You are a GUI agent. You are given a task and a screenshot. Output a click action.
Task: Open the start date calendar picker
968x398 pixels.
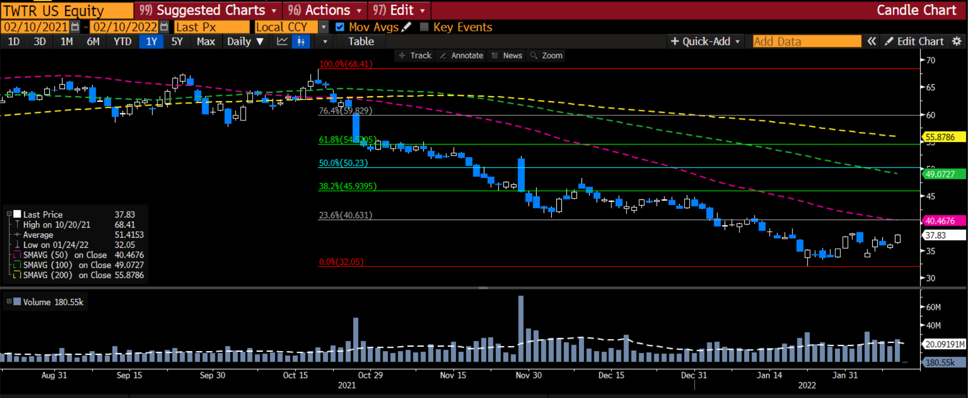[x=75, y=27]
